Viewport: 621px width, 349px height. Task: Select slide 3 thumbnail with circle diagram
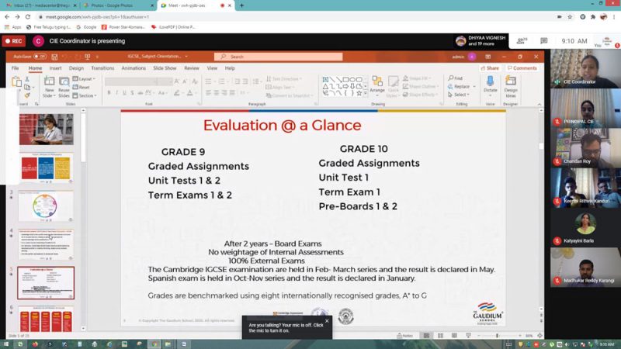click(46, 206)
